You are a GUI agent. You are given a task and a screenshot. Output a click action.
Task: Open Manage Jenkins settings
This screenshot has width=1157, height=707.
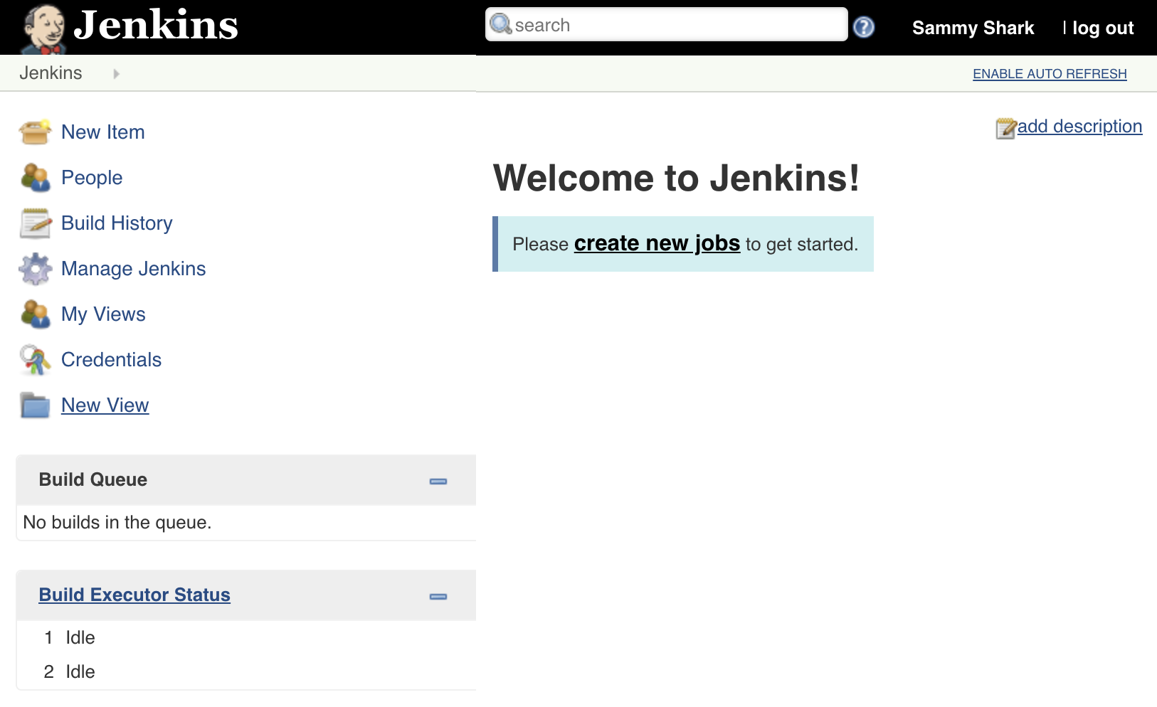134,269
